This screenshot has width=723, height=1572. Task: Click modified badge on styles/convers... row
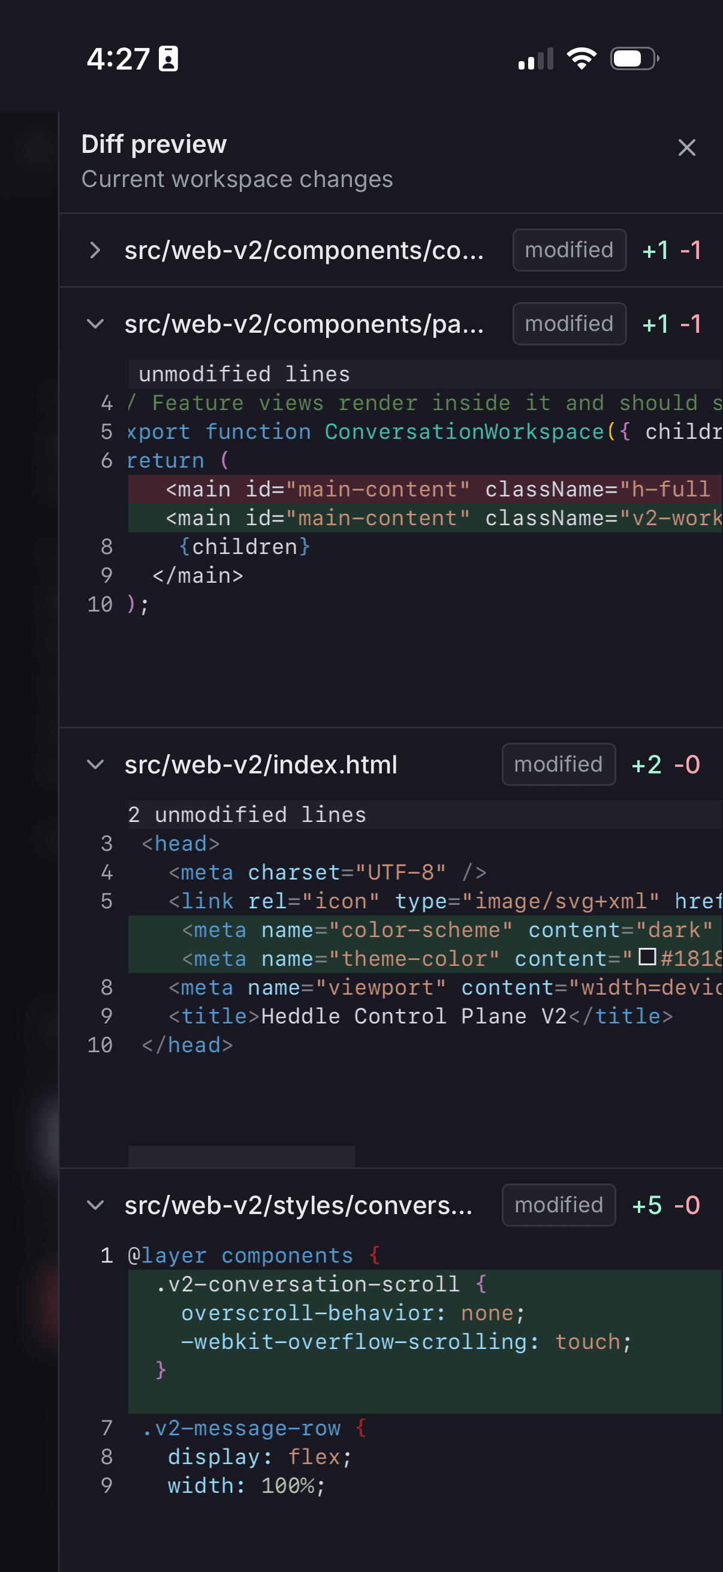(558, 1204)
